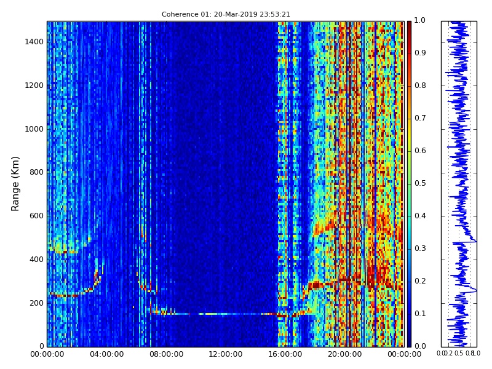Click the colorbar 0.0 label

[420, 346]
